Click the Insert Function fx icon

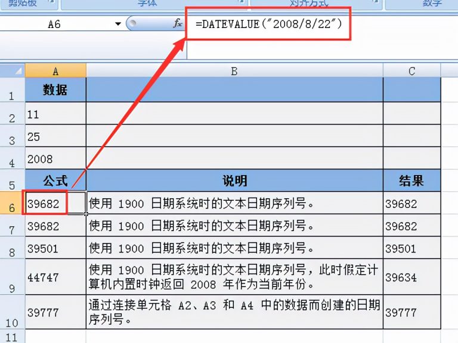pyautogui.click(x=177, y=24)
